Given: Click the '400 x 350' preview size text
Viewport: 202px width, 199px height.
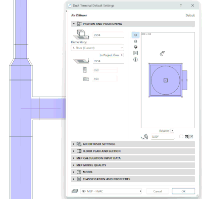Looking at the screenshot, I should [x=146, y=34].
